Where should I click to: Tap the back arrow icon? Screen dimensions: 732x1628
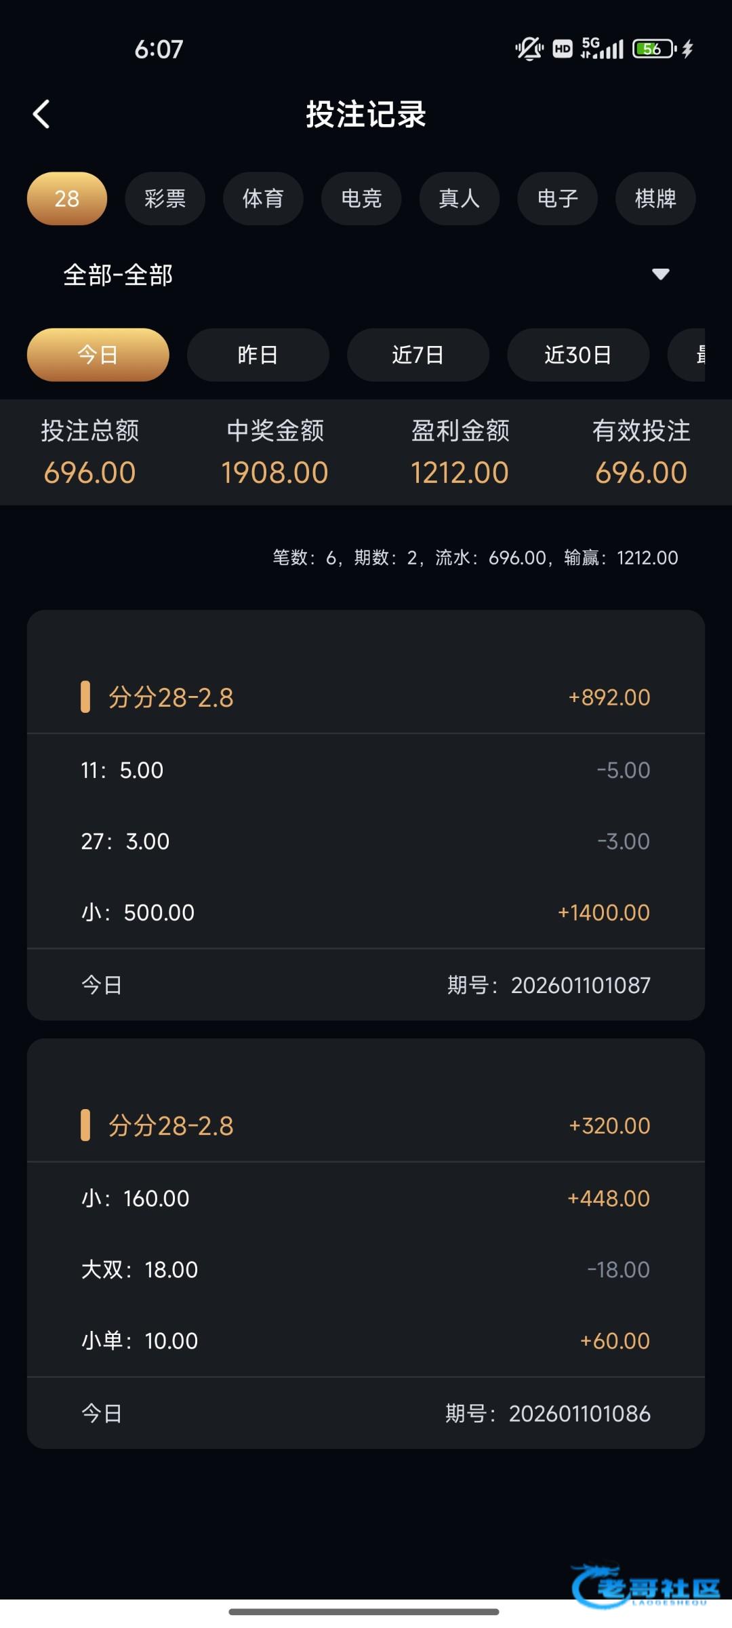pyautogui.click(x=41, y=114)
